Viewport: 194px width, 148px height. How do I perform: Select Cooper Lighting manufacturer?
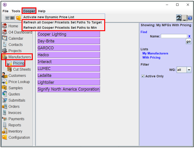pyautogui.click(x=68, y=34)
